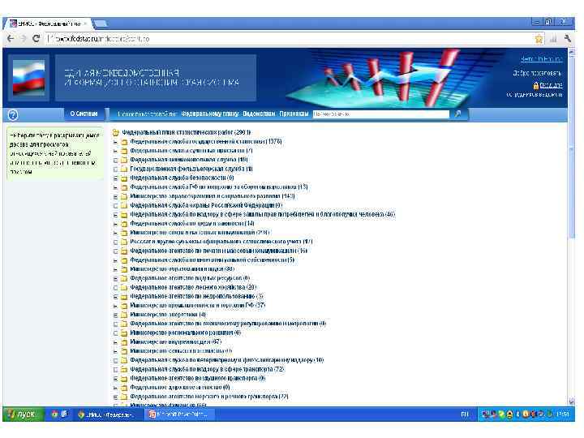Expand Министерство связи и массовых коммуникаций node
Image resolution: width=584 pixels, height=438 pixels.
[x=115, y=233]
